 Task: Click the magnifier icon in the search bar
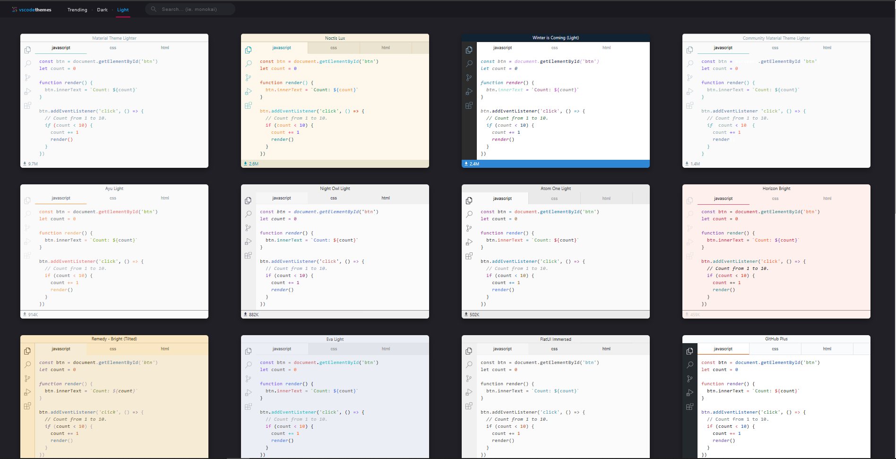point(153,9)
